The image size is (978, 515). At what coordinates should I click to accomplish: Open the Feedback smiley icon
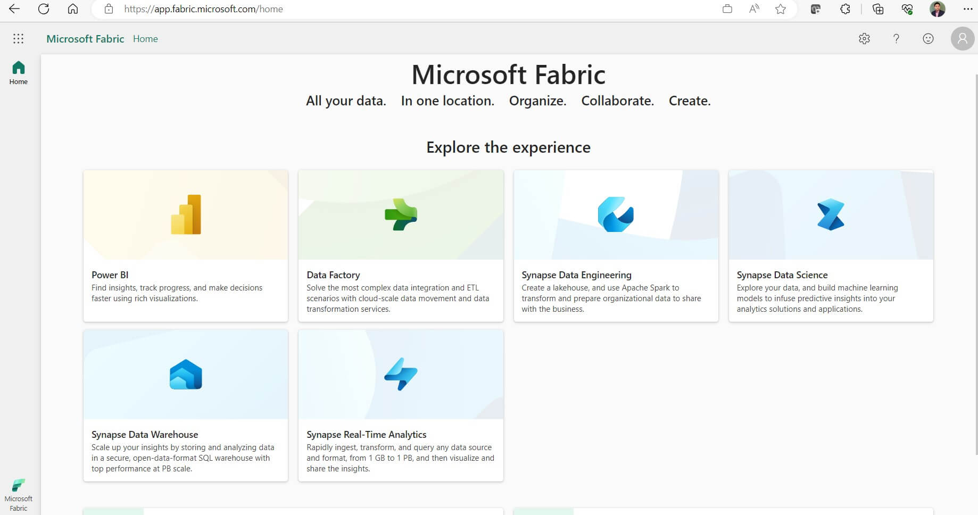(928, 38)
